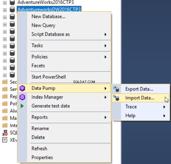Select Start PowerShell menu entry
The image size is (171, 164).
click(64, 77)
